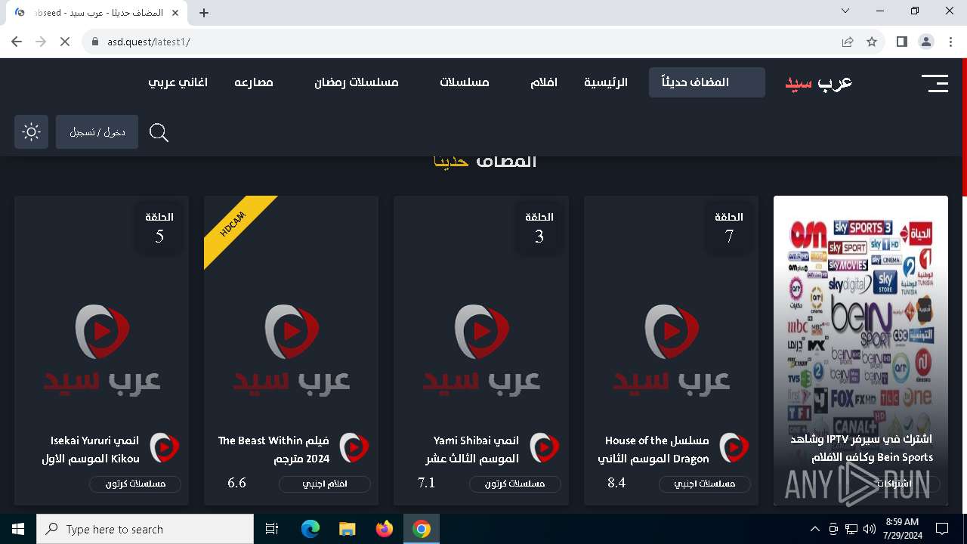The height and width of the screenshot is (544, 967).
Task: Launch Microsoft Edge from taskbar
Action: pos(310,529)
